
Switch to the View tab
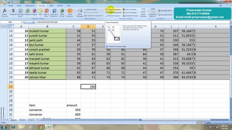pos(69,6)
